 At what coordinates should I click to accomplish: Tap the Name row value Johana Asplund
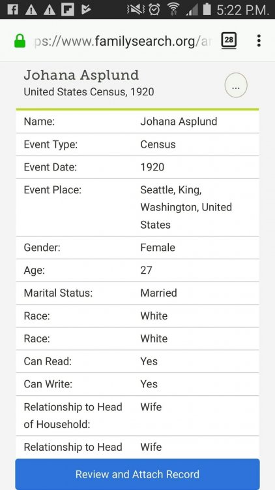click(179, 122)
